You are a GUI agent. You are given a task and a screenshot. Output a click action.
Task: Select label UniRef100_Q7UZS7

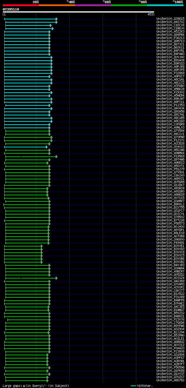[170, 377]
